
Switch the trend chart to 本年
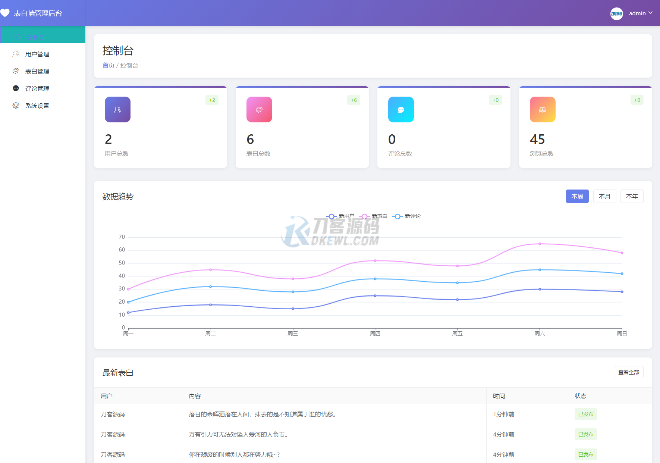click(x=632, y=197)
